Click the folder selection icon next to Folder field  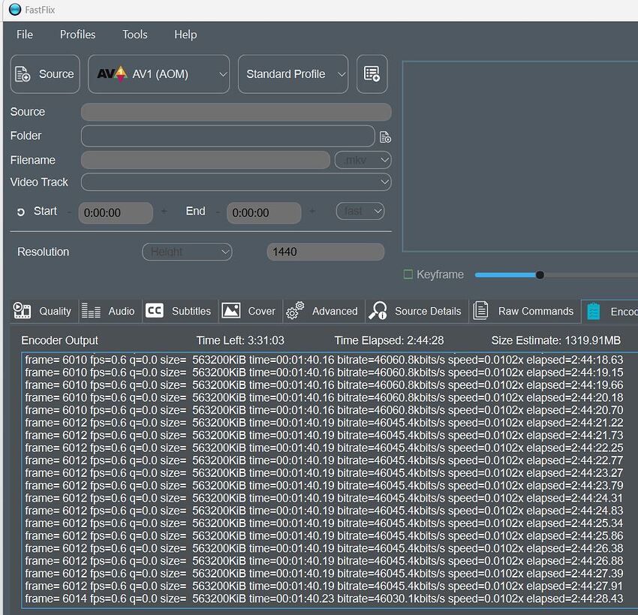coord(385,136)
